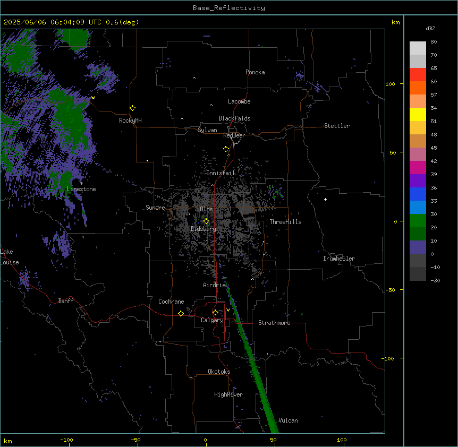The image size is (458, 447).
Task: Click the Vulcan city label
Action: point(288,420)
